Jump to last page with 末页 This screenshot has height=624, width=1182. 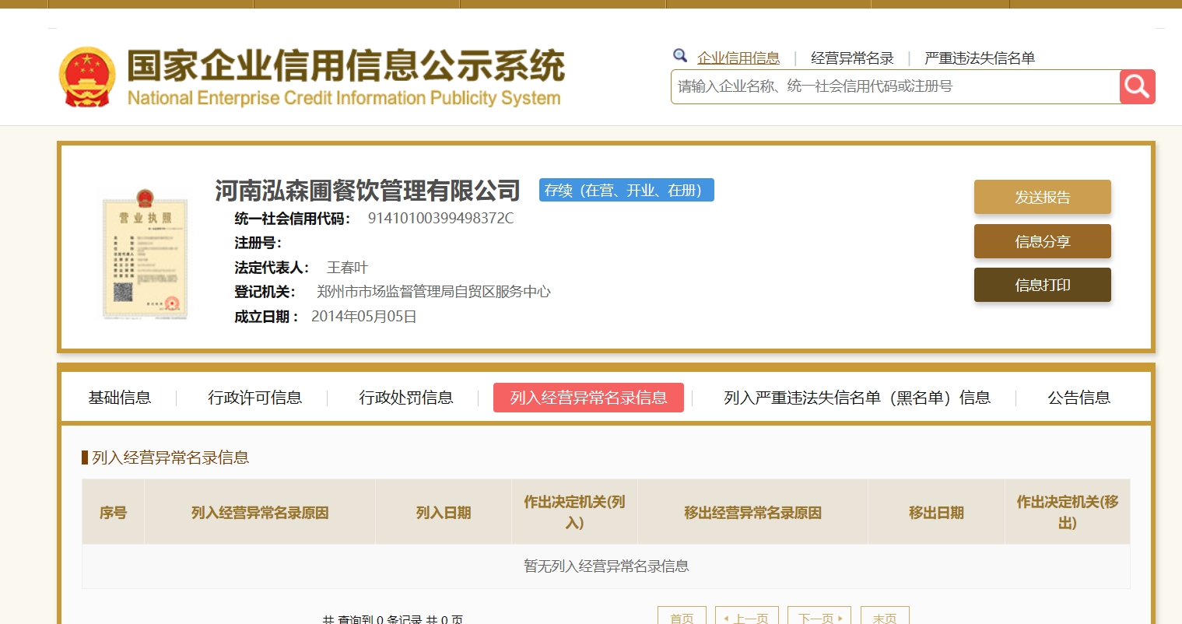[x=885, y=616]
